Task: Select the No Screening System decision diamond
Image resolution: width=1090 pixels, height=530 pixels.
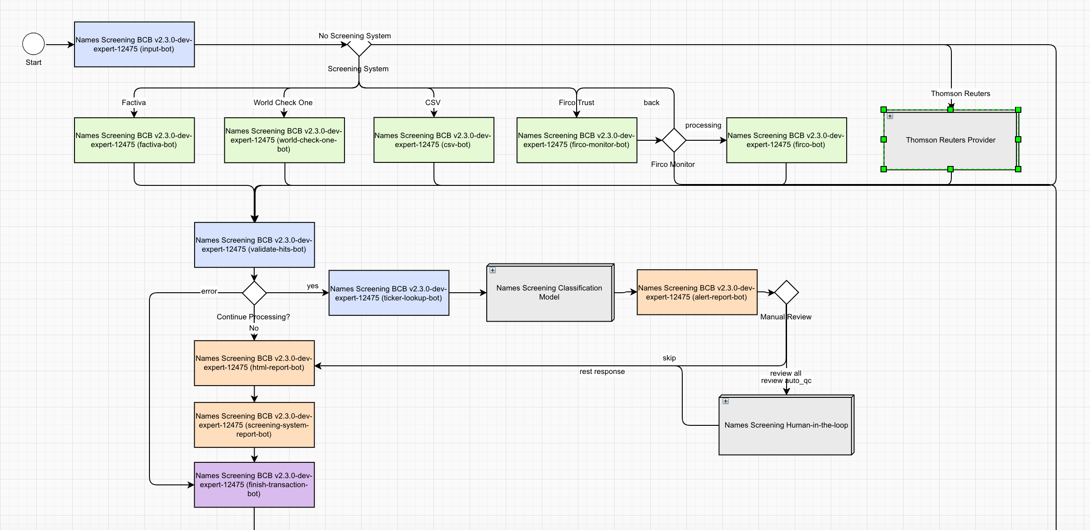Action: coord(359,45)
